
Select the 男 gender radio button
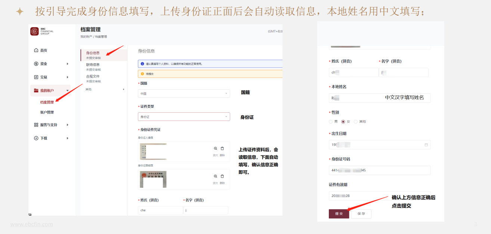point(331,122)
